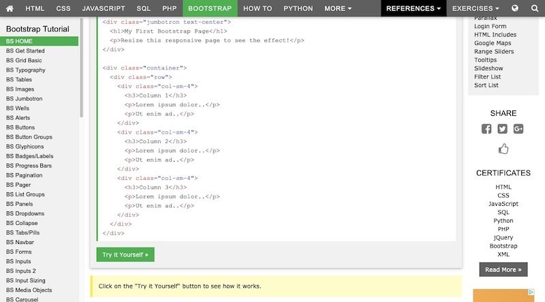Open the jQuery certificate link
545x302 pixels.
click(503, 238)
